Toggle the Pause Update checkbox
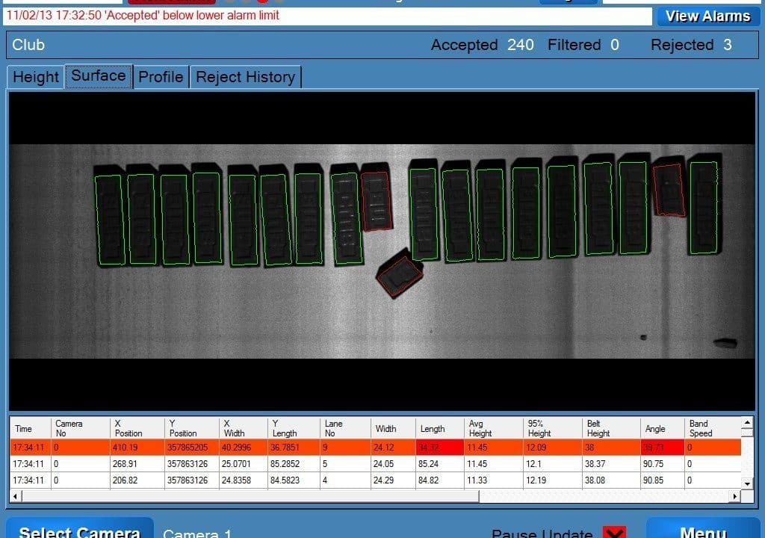Viewport: 765px width, 538px height. (614, 533)
